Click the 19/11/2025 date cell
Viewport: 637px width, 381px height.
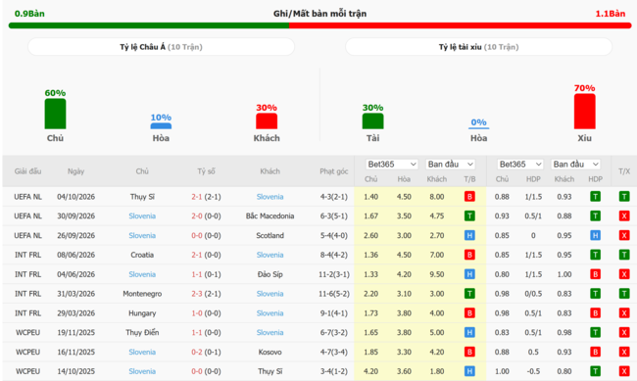(x=76, y=332)
